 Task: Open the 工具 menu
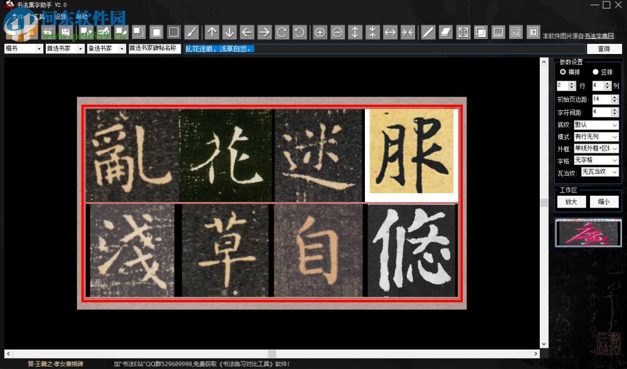tap(39, 17)
